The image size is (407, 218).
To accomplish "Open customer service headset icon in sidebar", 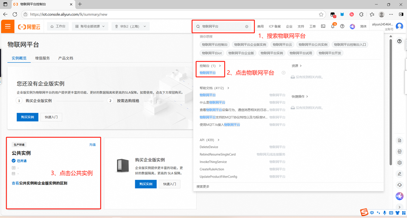I will tap(400, 185).
